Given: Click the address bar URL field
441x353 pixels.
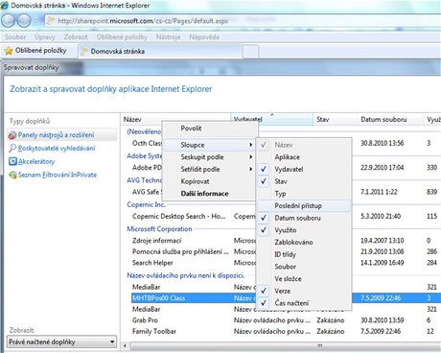Looking at the screenshot, I should 243,21.
